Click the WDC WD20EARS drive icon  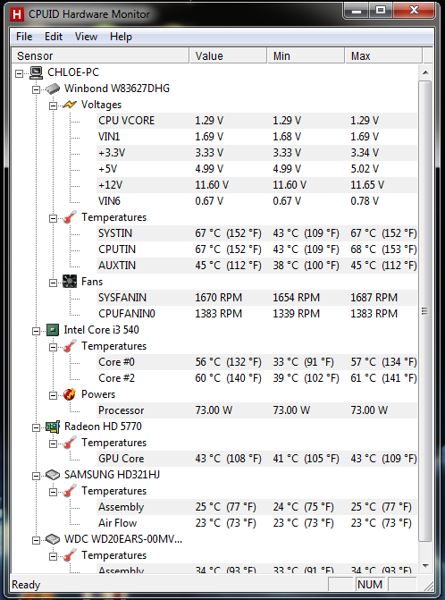pyautogui.click(x=53, y=539)
